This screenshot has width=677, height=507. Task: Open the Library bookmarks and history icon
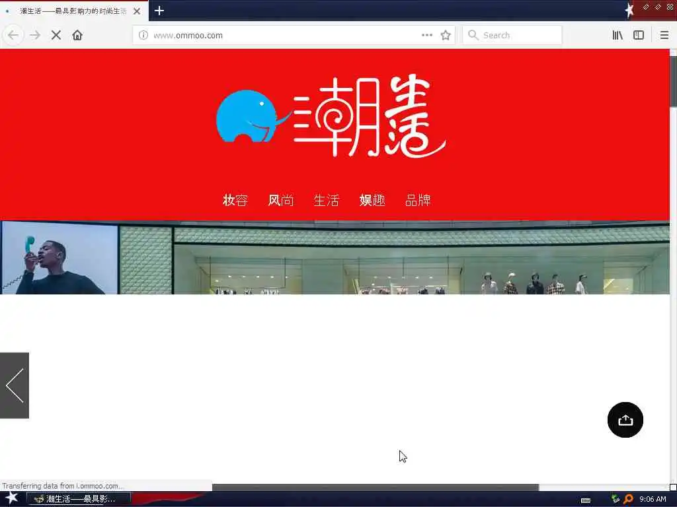point(617,35)
